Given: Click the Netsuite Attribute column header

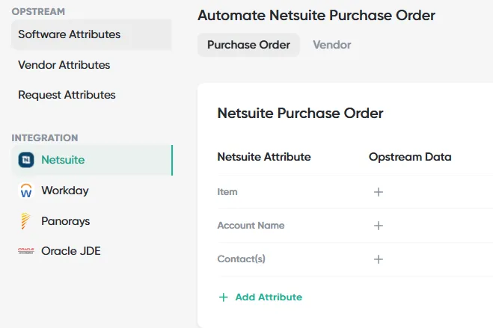Looking at the screenshot, I should 264,157.
